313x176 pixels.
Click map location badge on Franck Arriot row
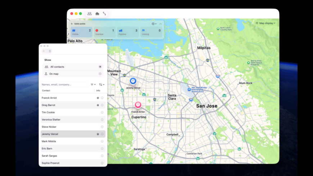pos(98,98)
